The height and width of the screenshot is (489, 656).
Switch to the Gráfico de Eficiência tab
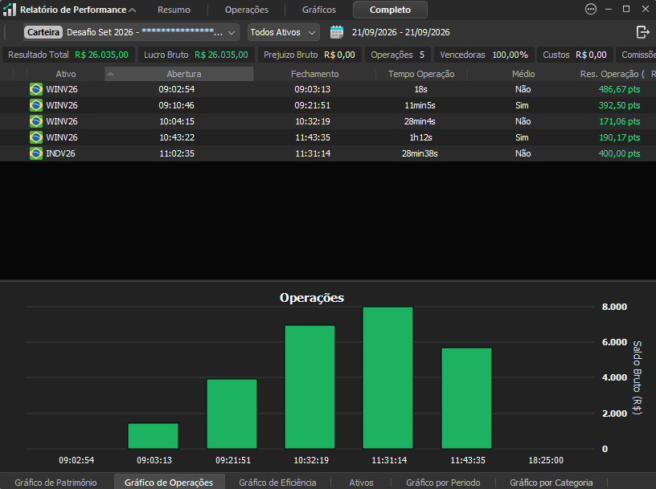pyautogui.click(x=277, y=483)
